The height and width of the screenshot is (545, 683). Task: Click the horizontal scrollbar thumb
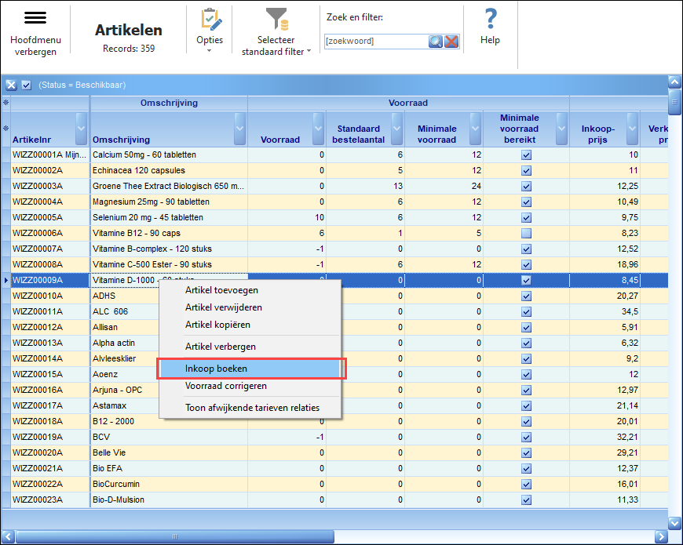click(x=175, y=536)
